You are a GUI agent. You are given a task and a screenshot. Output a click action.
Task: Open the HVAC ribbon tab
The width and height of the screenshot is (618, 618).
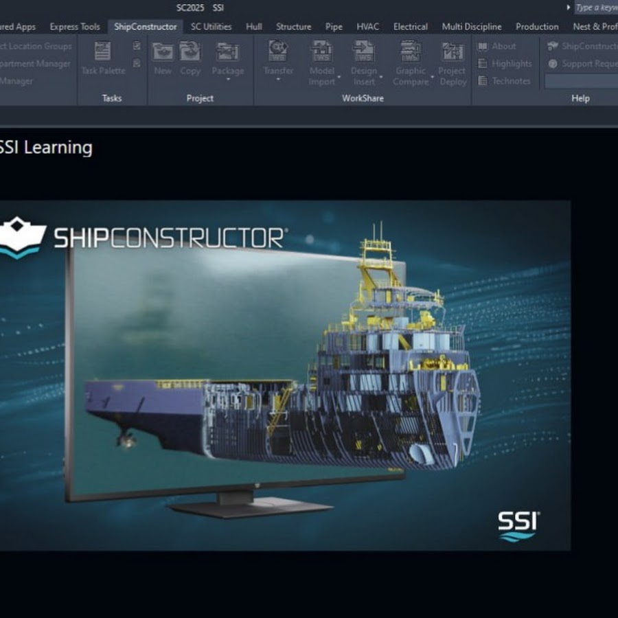pos(368,27)
